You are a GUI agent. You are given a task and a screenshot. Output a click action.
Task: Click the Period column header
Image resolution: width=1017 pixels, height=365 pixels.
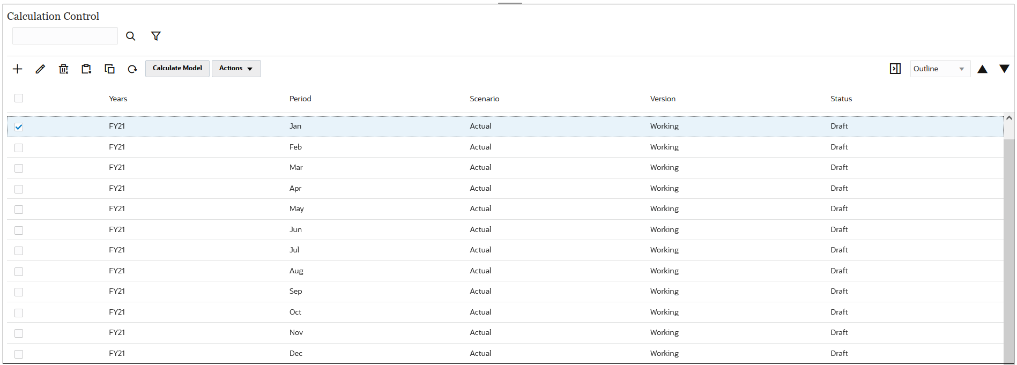[300, 99]
